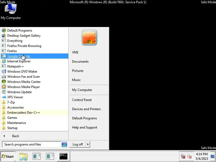The width and height of the screenshot is (216, 162).
Task: Open Windows Fax and Scan
Action: 35,76
